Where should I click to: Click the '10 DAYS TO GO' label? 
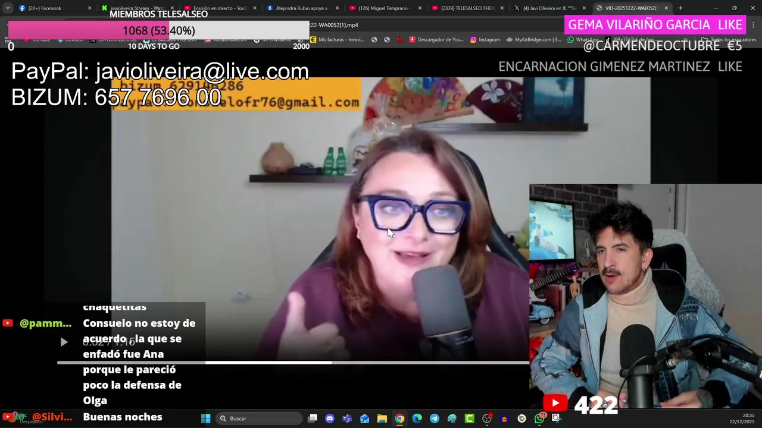154,46
